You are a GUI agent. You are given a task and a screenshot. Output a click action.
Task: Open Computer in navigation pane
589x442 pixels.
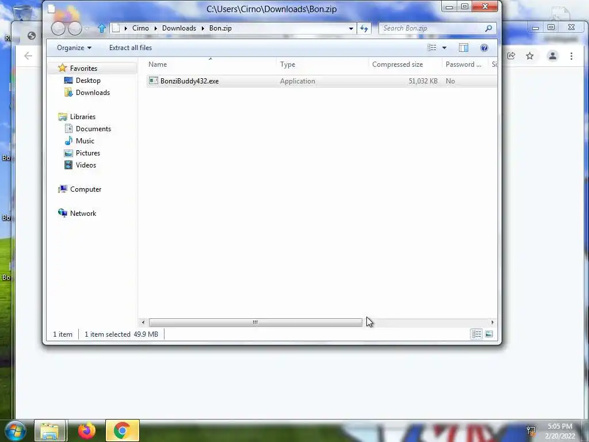(x=86, y=189)
